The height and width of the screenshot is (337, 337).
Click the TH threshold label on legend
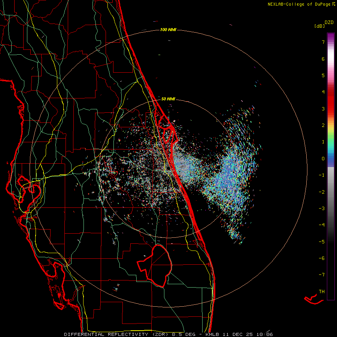pyautogui.click(x=322, y=292)
